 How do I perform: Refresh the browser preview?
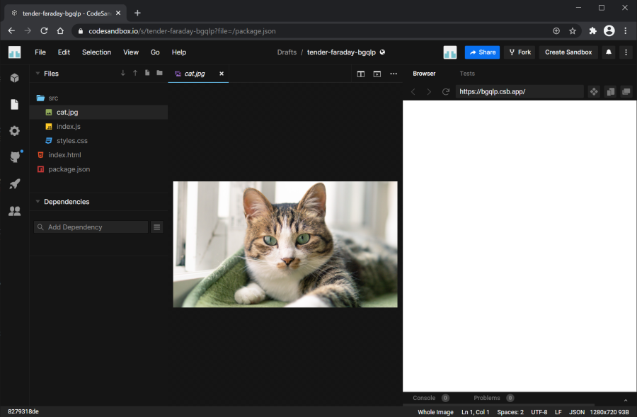pos(446,92)
